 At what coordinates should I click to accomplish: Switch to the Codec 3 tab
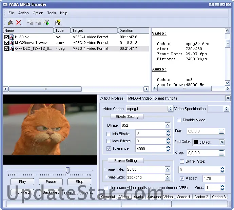click(219, 197)
